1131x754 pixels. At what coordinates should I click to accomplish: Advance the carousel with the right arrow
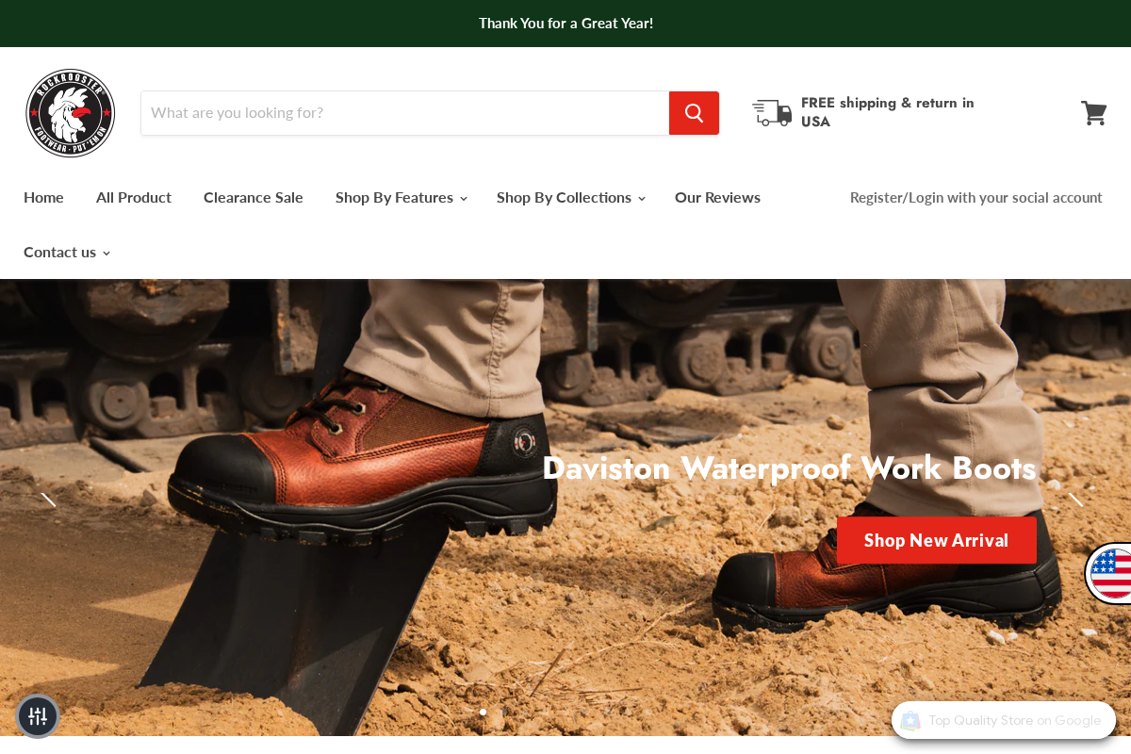click(1077, 500)
